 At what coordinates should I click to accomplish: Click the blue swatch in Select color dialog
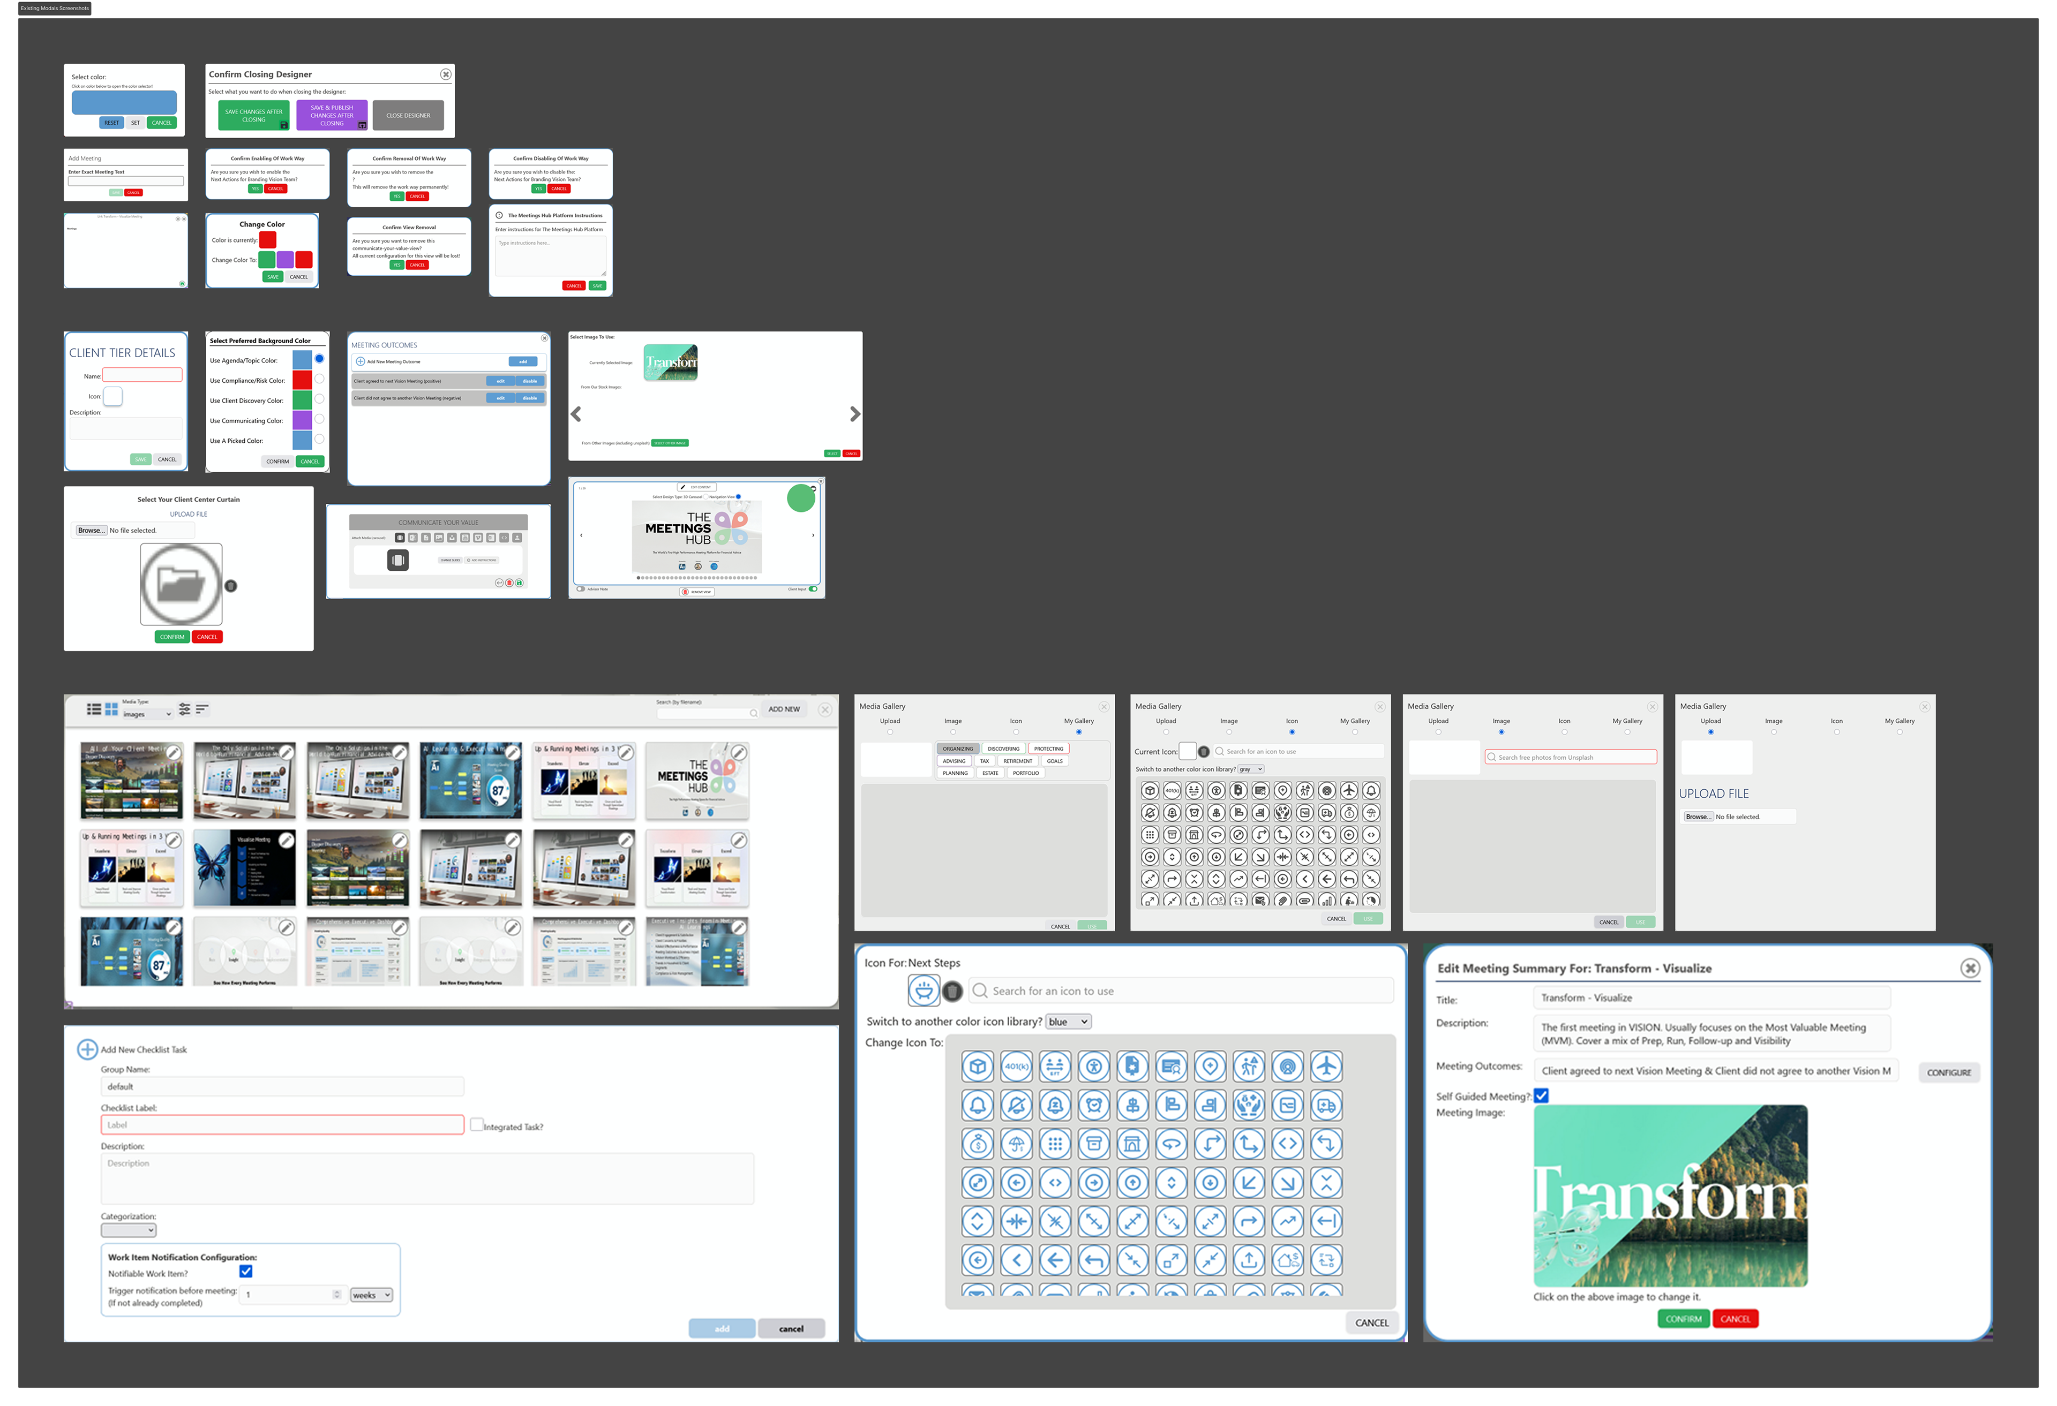tap(124, 102)
